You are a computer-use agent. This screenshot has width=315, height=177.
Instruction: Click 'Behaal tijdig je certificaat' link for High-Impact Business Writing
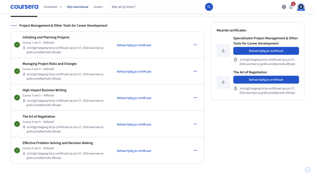134,98
